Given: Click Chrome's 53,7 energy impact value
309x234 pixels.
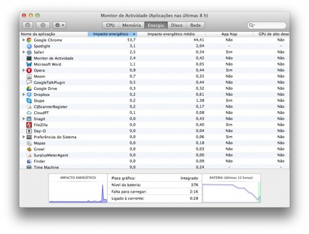Looking at the screenshot, I should coord(131,40).
